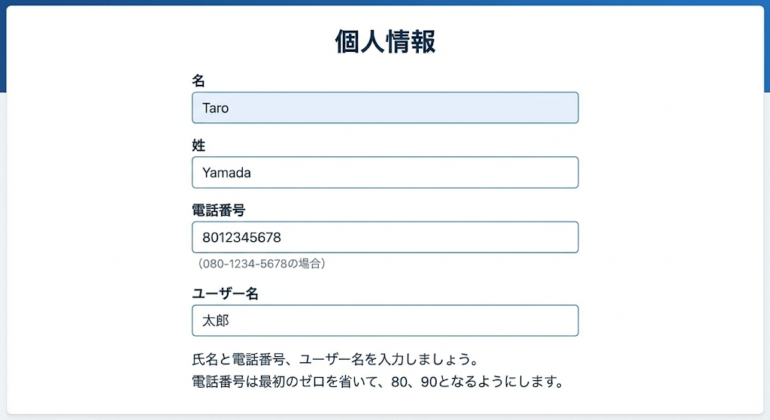The image size is (770, 420).
Task: Click the ユーザー名 field label
Action: (226, 294)
